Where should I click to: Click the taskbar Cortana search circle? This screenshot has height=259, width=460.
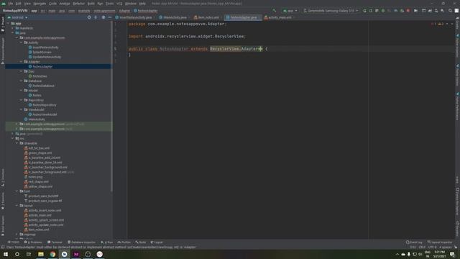(17, 254)
